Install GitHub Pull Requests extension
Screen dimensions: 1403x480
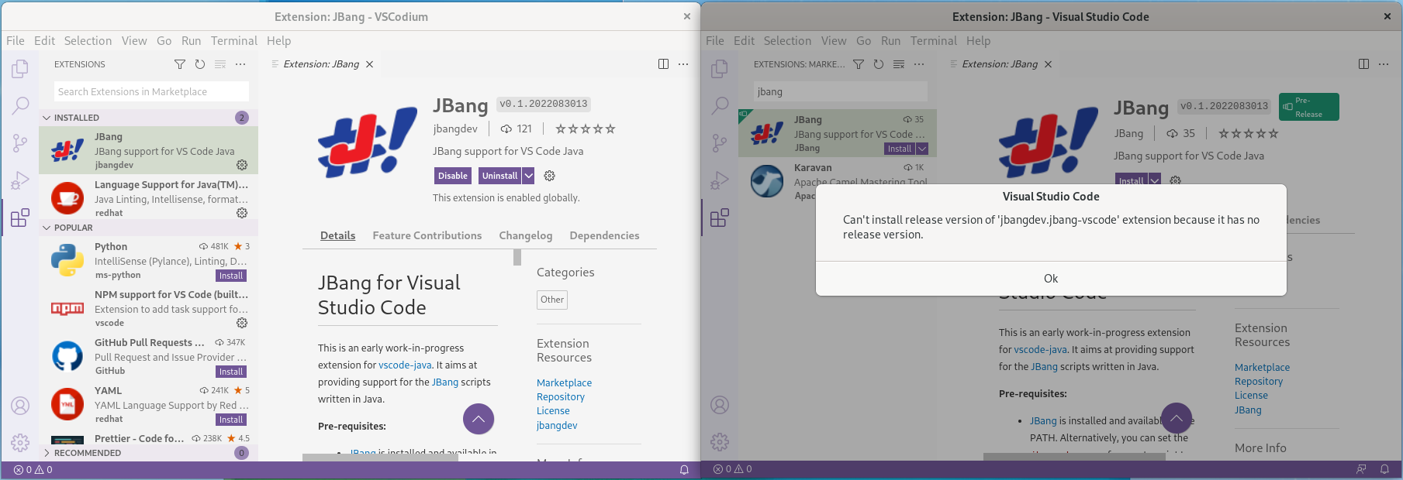(231, 372)
